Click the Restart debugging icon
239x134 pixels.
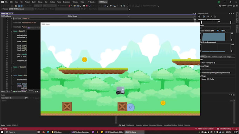click(x=90, y=6)
